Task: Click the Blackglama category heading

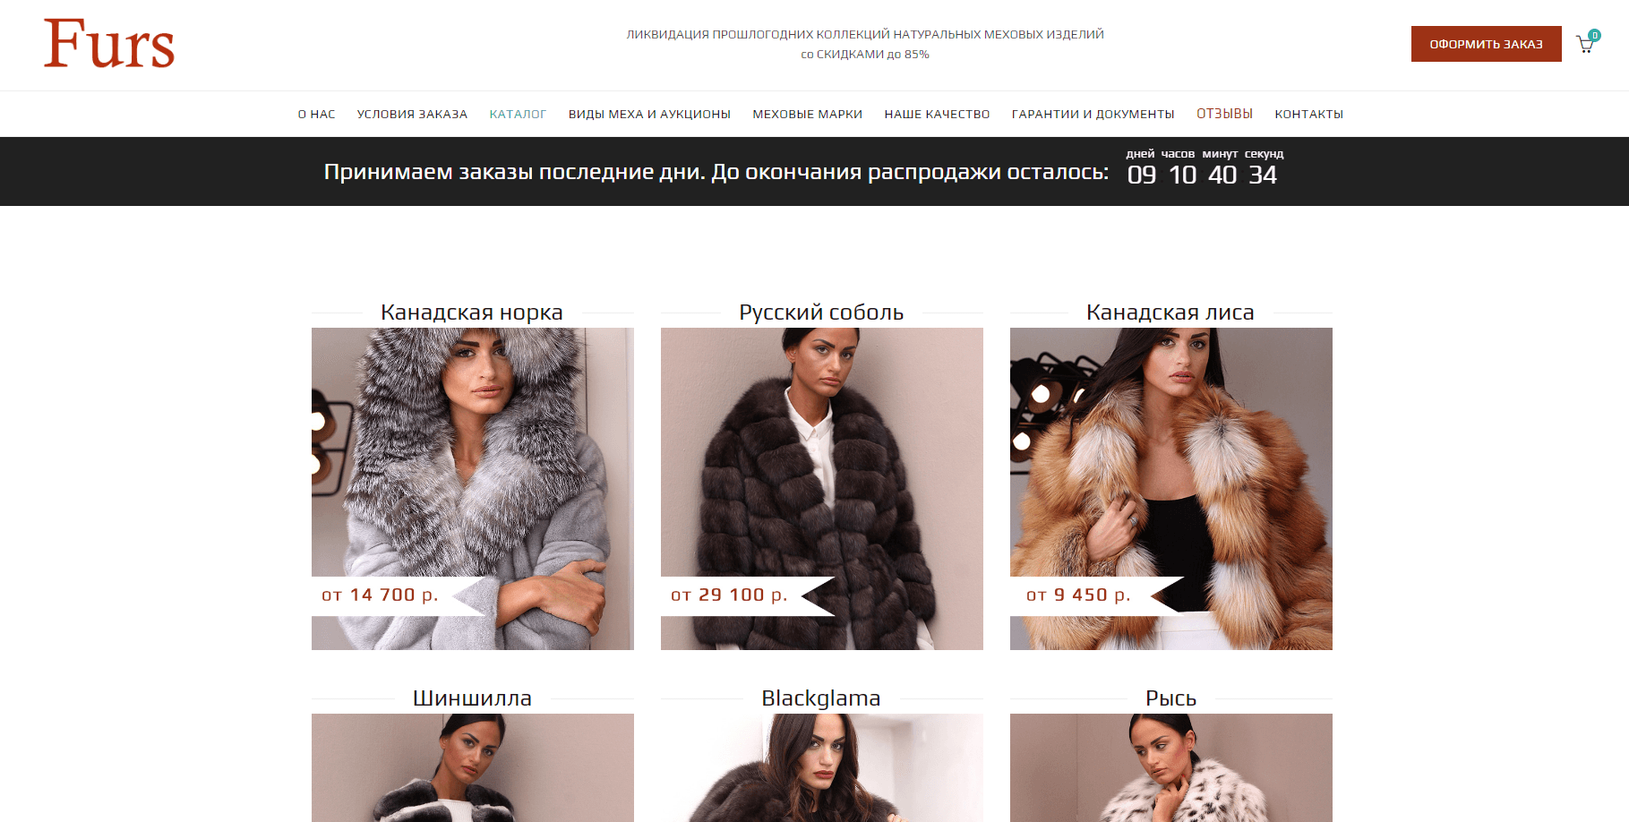Action: (x=821, y=698)
